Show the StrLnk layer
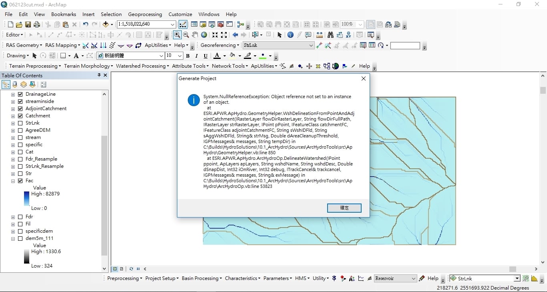The image size is (547, 292). tap(20, 123)
